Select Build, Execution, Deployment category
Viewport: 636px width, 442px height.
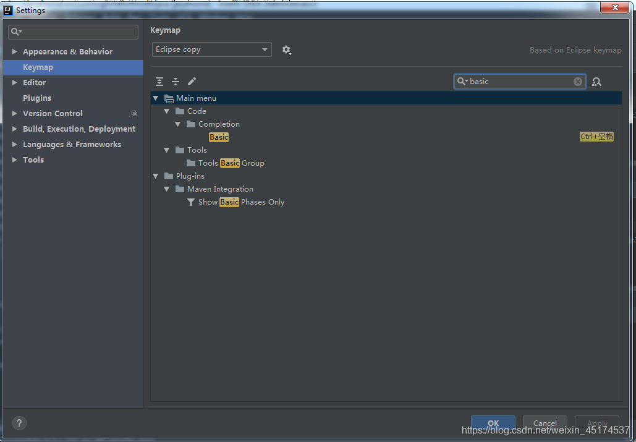[79, 129]
